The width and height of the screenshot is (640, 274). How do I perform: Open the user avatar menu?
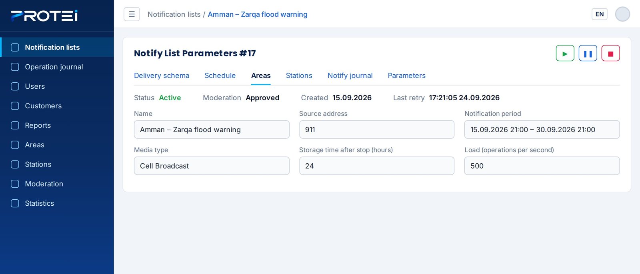tap(622, 14)
